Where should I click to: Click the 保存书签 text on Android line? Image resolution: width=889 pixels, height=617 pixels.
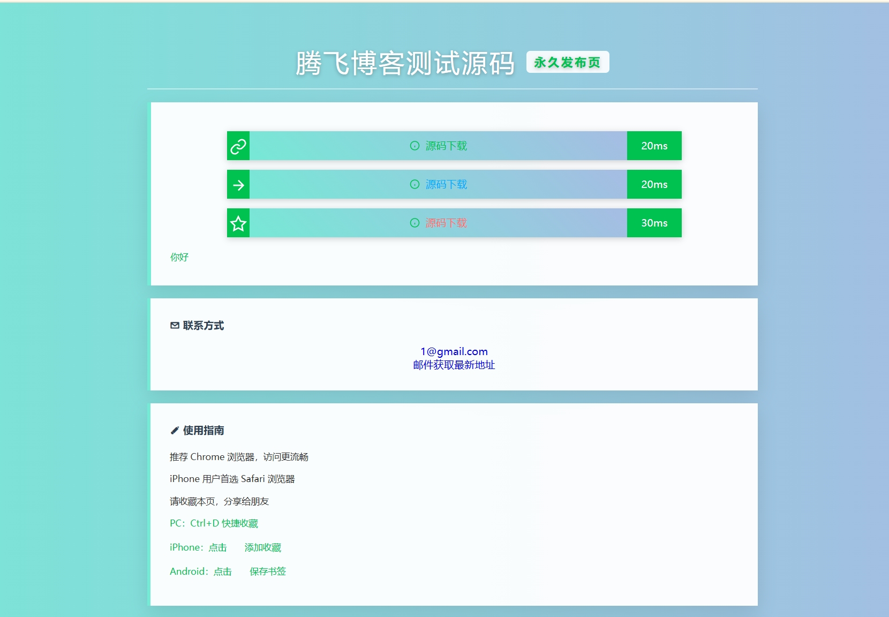268,571
